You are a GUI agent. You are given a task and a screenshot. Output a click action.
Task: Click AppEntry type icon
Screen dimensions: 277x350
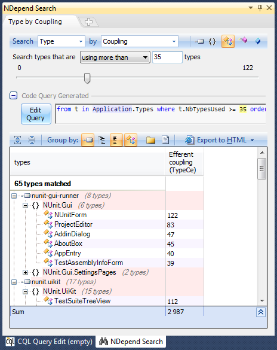point(48,253)
